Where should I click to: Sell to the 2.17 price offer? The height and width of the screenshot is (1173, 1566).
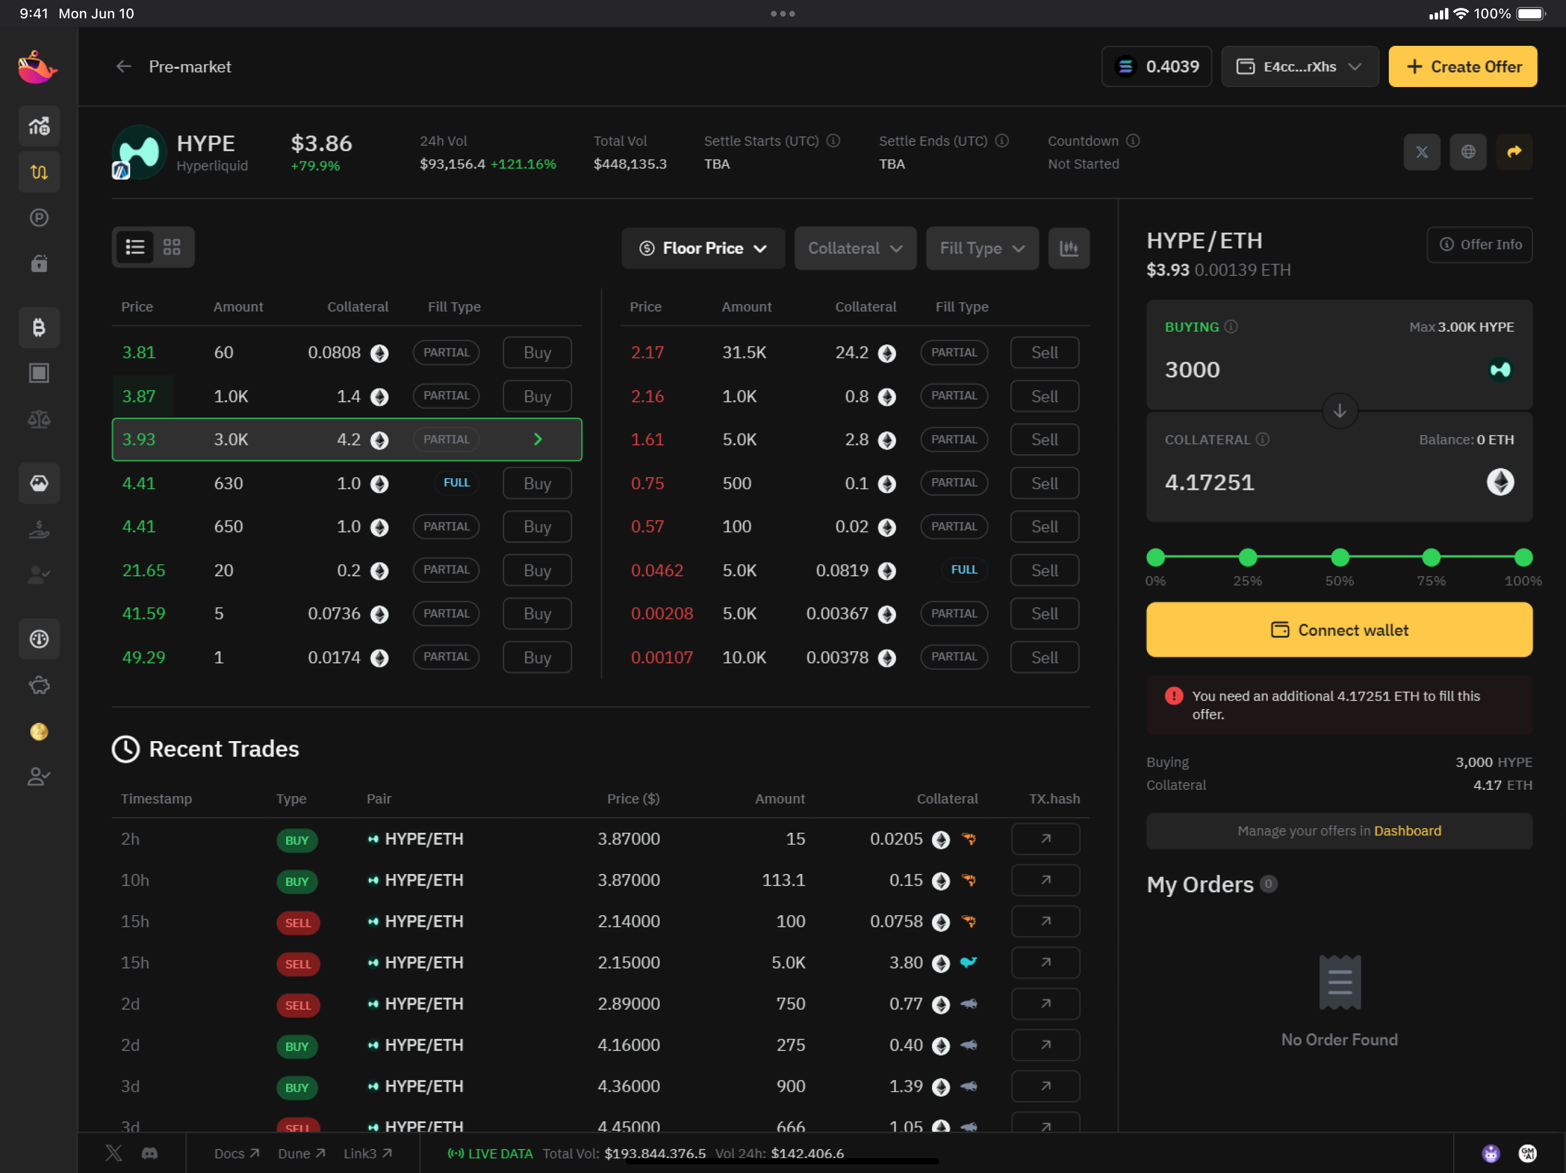[x=1044, y=352]
